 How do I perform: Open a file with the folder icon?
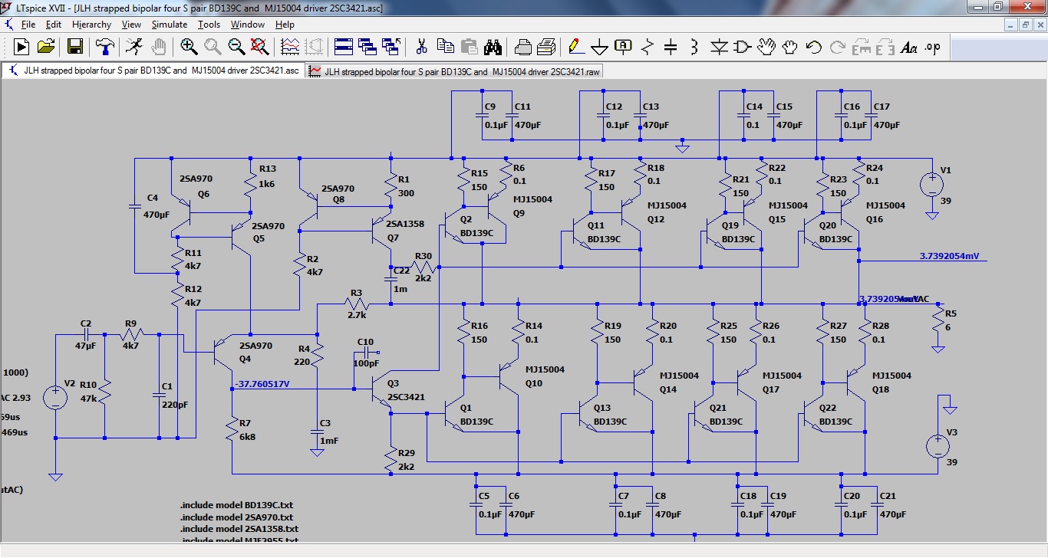pos(46,47)
